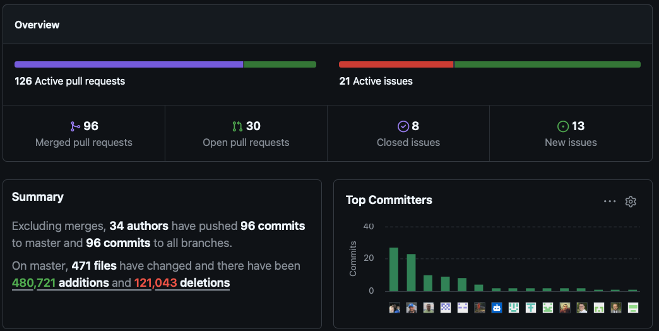Screen dimensions: 659x331
Task: Open the 8 Closed issues section
Action: [x=408, y=134]
